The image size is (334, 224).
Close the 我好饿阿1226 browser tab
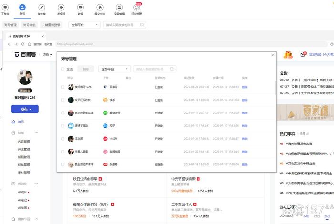(43, 36)
